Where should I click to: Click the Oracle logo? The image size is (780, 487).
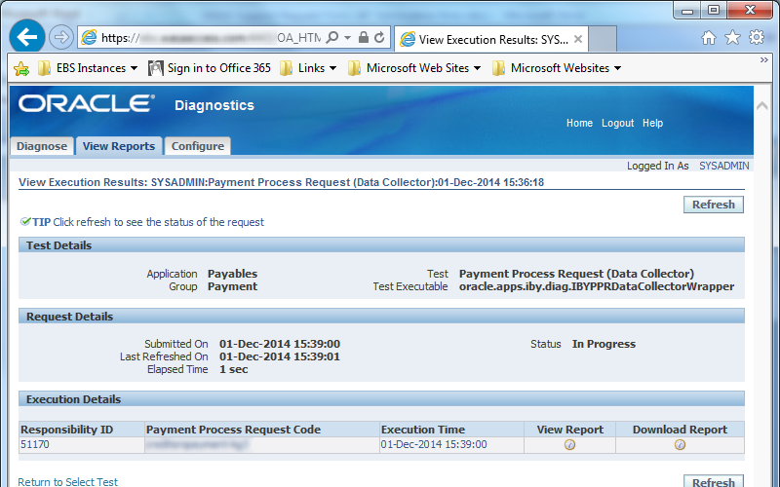point(87,103)
